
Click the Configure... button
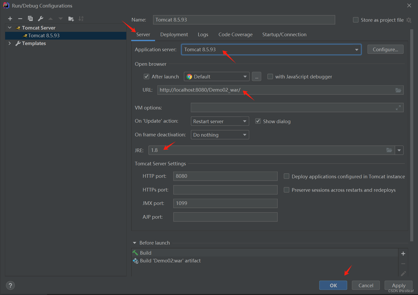[x=385, y=49]
